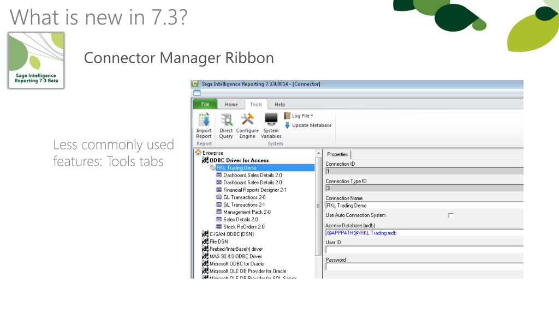This screenshot has height=314, width=559.
Task: Click the Stock ReOrders 2.0 icon
Action: tap(219, 227)
